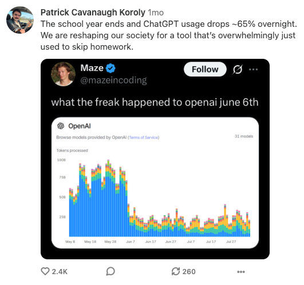Screen dimensions: 304x285
Task: Click Maze's profile avatar
Action: pos(63,74)
